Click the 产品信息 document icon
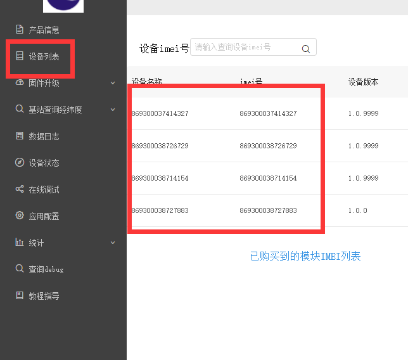Image resolution: width=408 pixels, height=360 pixels. [20, 30]
